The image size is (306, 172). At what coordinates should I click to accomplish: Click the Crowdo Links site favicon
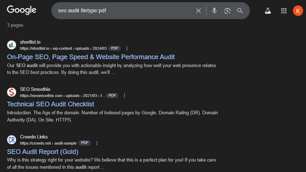(x=11, y=140)
